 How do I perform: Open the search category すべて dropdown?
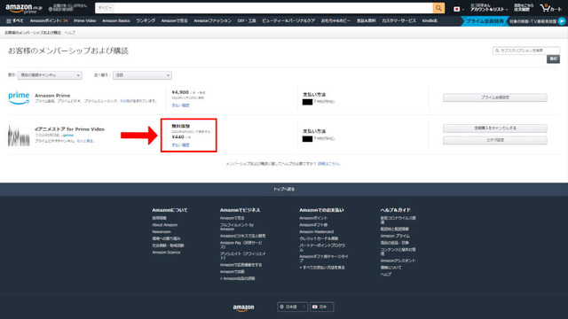105,8
